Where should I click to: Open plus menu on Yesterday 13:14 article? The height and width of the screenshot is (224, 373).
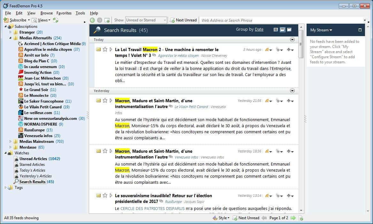[290, 196]
